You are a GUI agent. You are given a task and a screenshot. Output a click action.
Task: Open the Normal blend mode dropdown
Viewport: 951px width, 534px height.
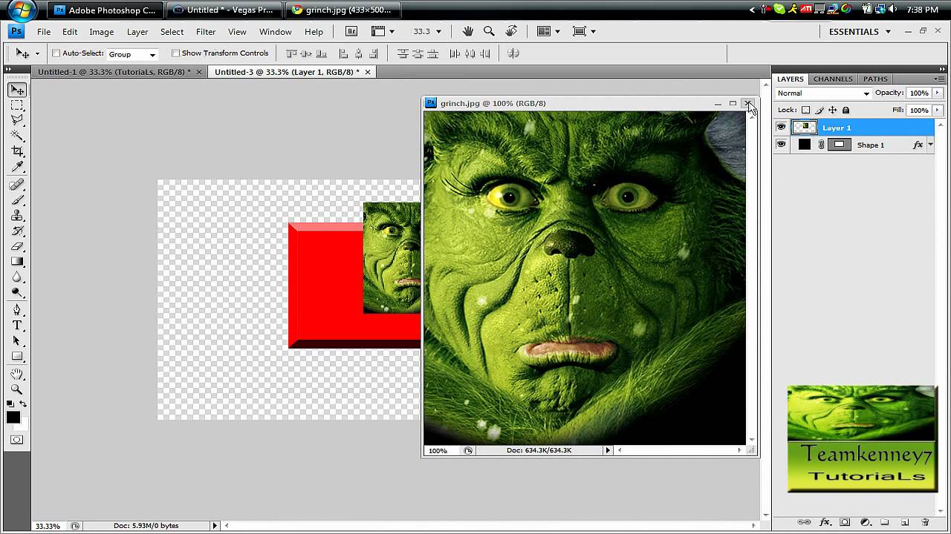823,93
